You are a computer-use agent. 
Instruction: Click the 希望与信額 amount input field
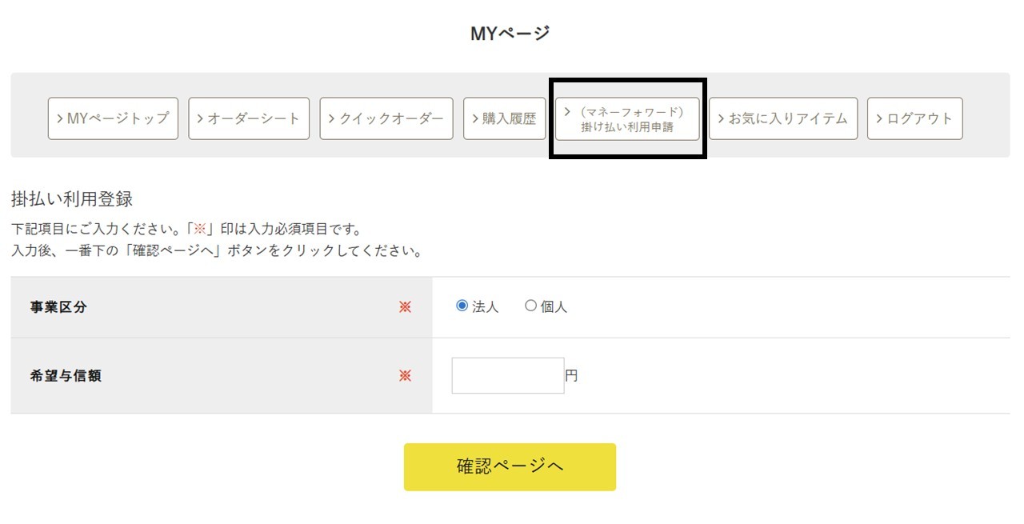click(x=507, y=375)
